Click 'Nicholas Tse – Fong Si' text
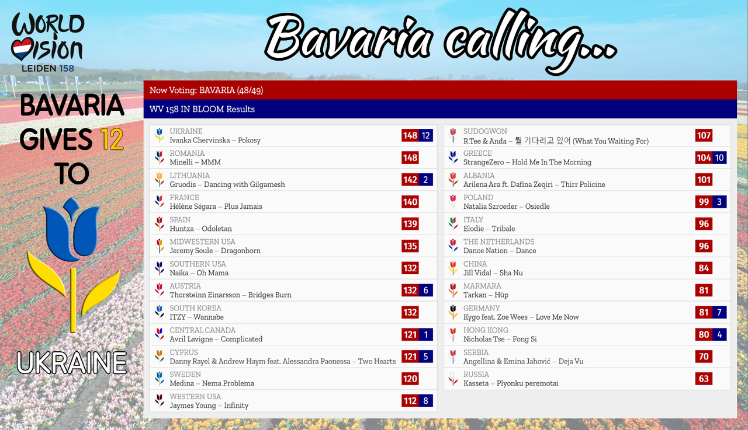 pyautogui.click(x=500, y=340)
